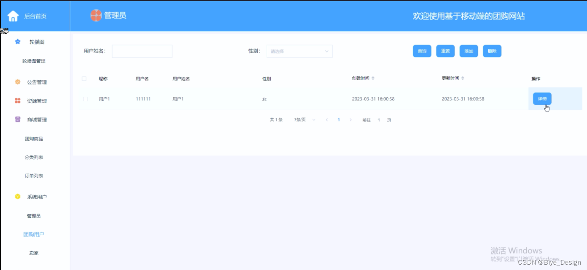Open the 性别 dropdown
The width and height of the screenshot is (587, 270).
click(x=299, y=51)
